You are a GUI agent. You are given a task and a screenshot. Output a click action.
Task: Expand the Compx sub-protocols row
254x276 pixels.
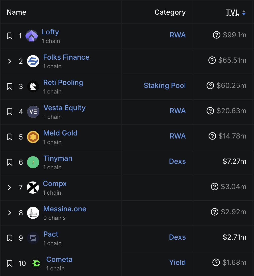pyautogui.click(x=10, y=188)
